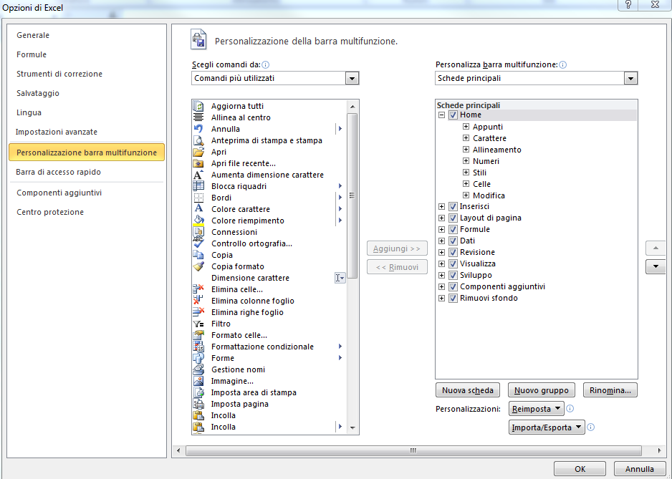The image size is (672, 479).
Task: Select the Forme shapes icon
Action: (x=198, y=358)
